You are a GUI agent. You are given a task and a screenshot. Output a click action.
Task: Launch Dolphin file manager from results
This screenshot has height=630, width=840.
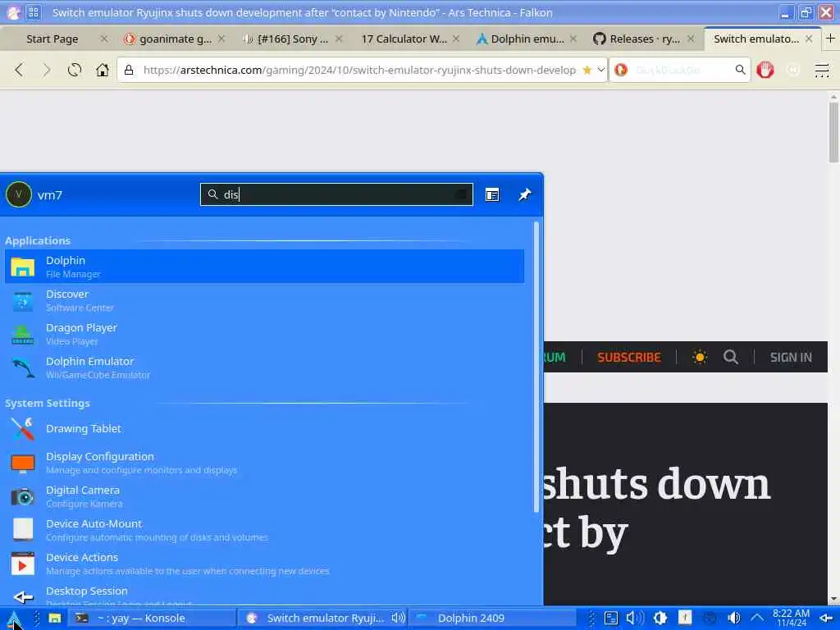[x=264, y=267]
